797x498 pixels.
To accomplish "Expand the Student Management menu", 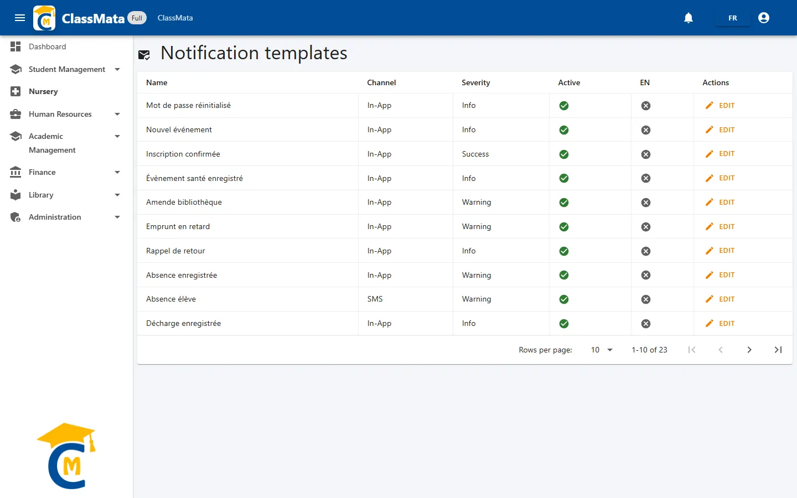I will (x=66, y=69).
